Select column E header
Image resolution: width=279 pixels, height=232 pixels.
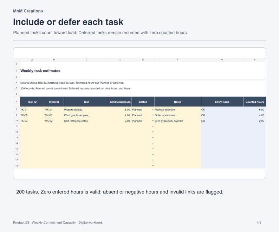click(143, 60)
